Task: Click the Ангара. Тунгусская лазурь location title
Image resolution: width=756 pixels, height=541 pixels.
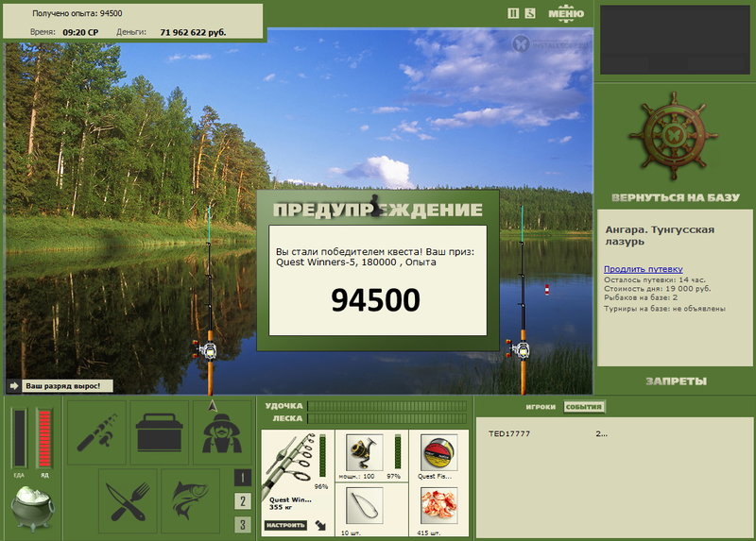Action: coord(660,236)
